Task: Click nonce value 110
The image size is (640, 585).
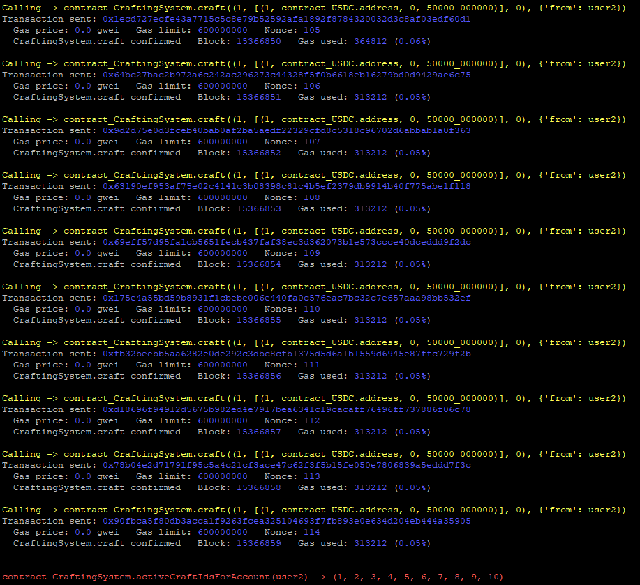Action: (312, 310)
